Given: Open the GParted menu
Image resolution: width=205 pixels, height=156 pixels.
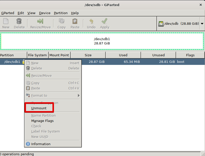Looking at the screenshot, I should (x=8, y=13).
